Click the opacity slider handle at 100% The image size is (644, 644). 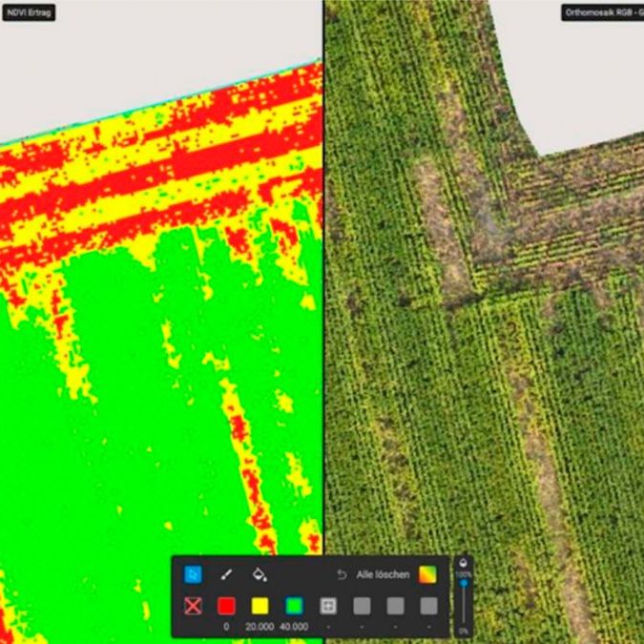click(x=464, y=582)
